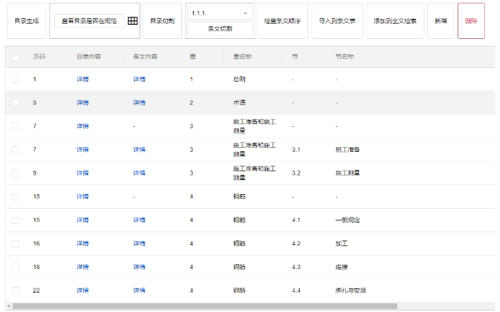The image size is (500, 312).
Task: Click the 施工准备 section name cell
Action: coord(347,150)
